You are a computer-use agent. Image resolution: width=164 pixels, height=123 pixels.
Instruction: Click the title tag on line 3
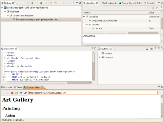(x=23, y=58)
